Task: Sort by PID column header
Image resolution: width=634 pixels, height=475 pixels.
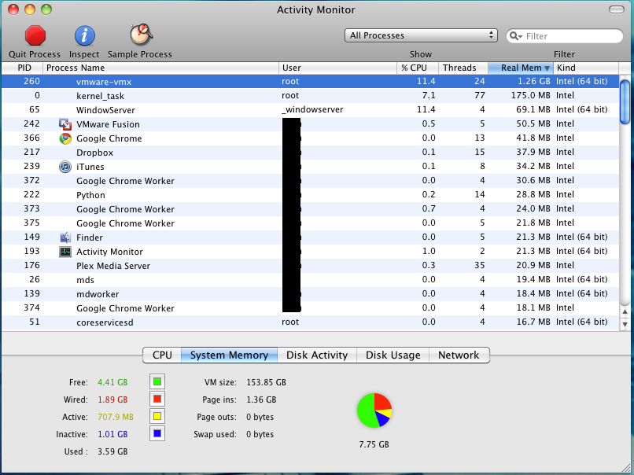Action: pyautogui.click(x=22, y=68)
